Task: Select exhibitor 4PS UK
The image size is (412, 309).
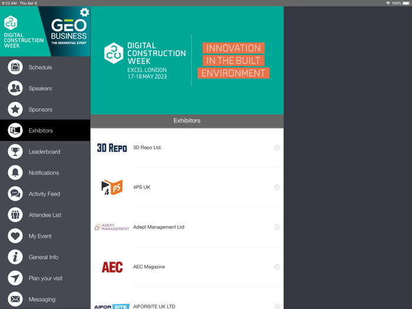Action: click(x=187, y=187)
